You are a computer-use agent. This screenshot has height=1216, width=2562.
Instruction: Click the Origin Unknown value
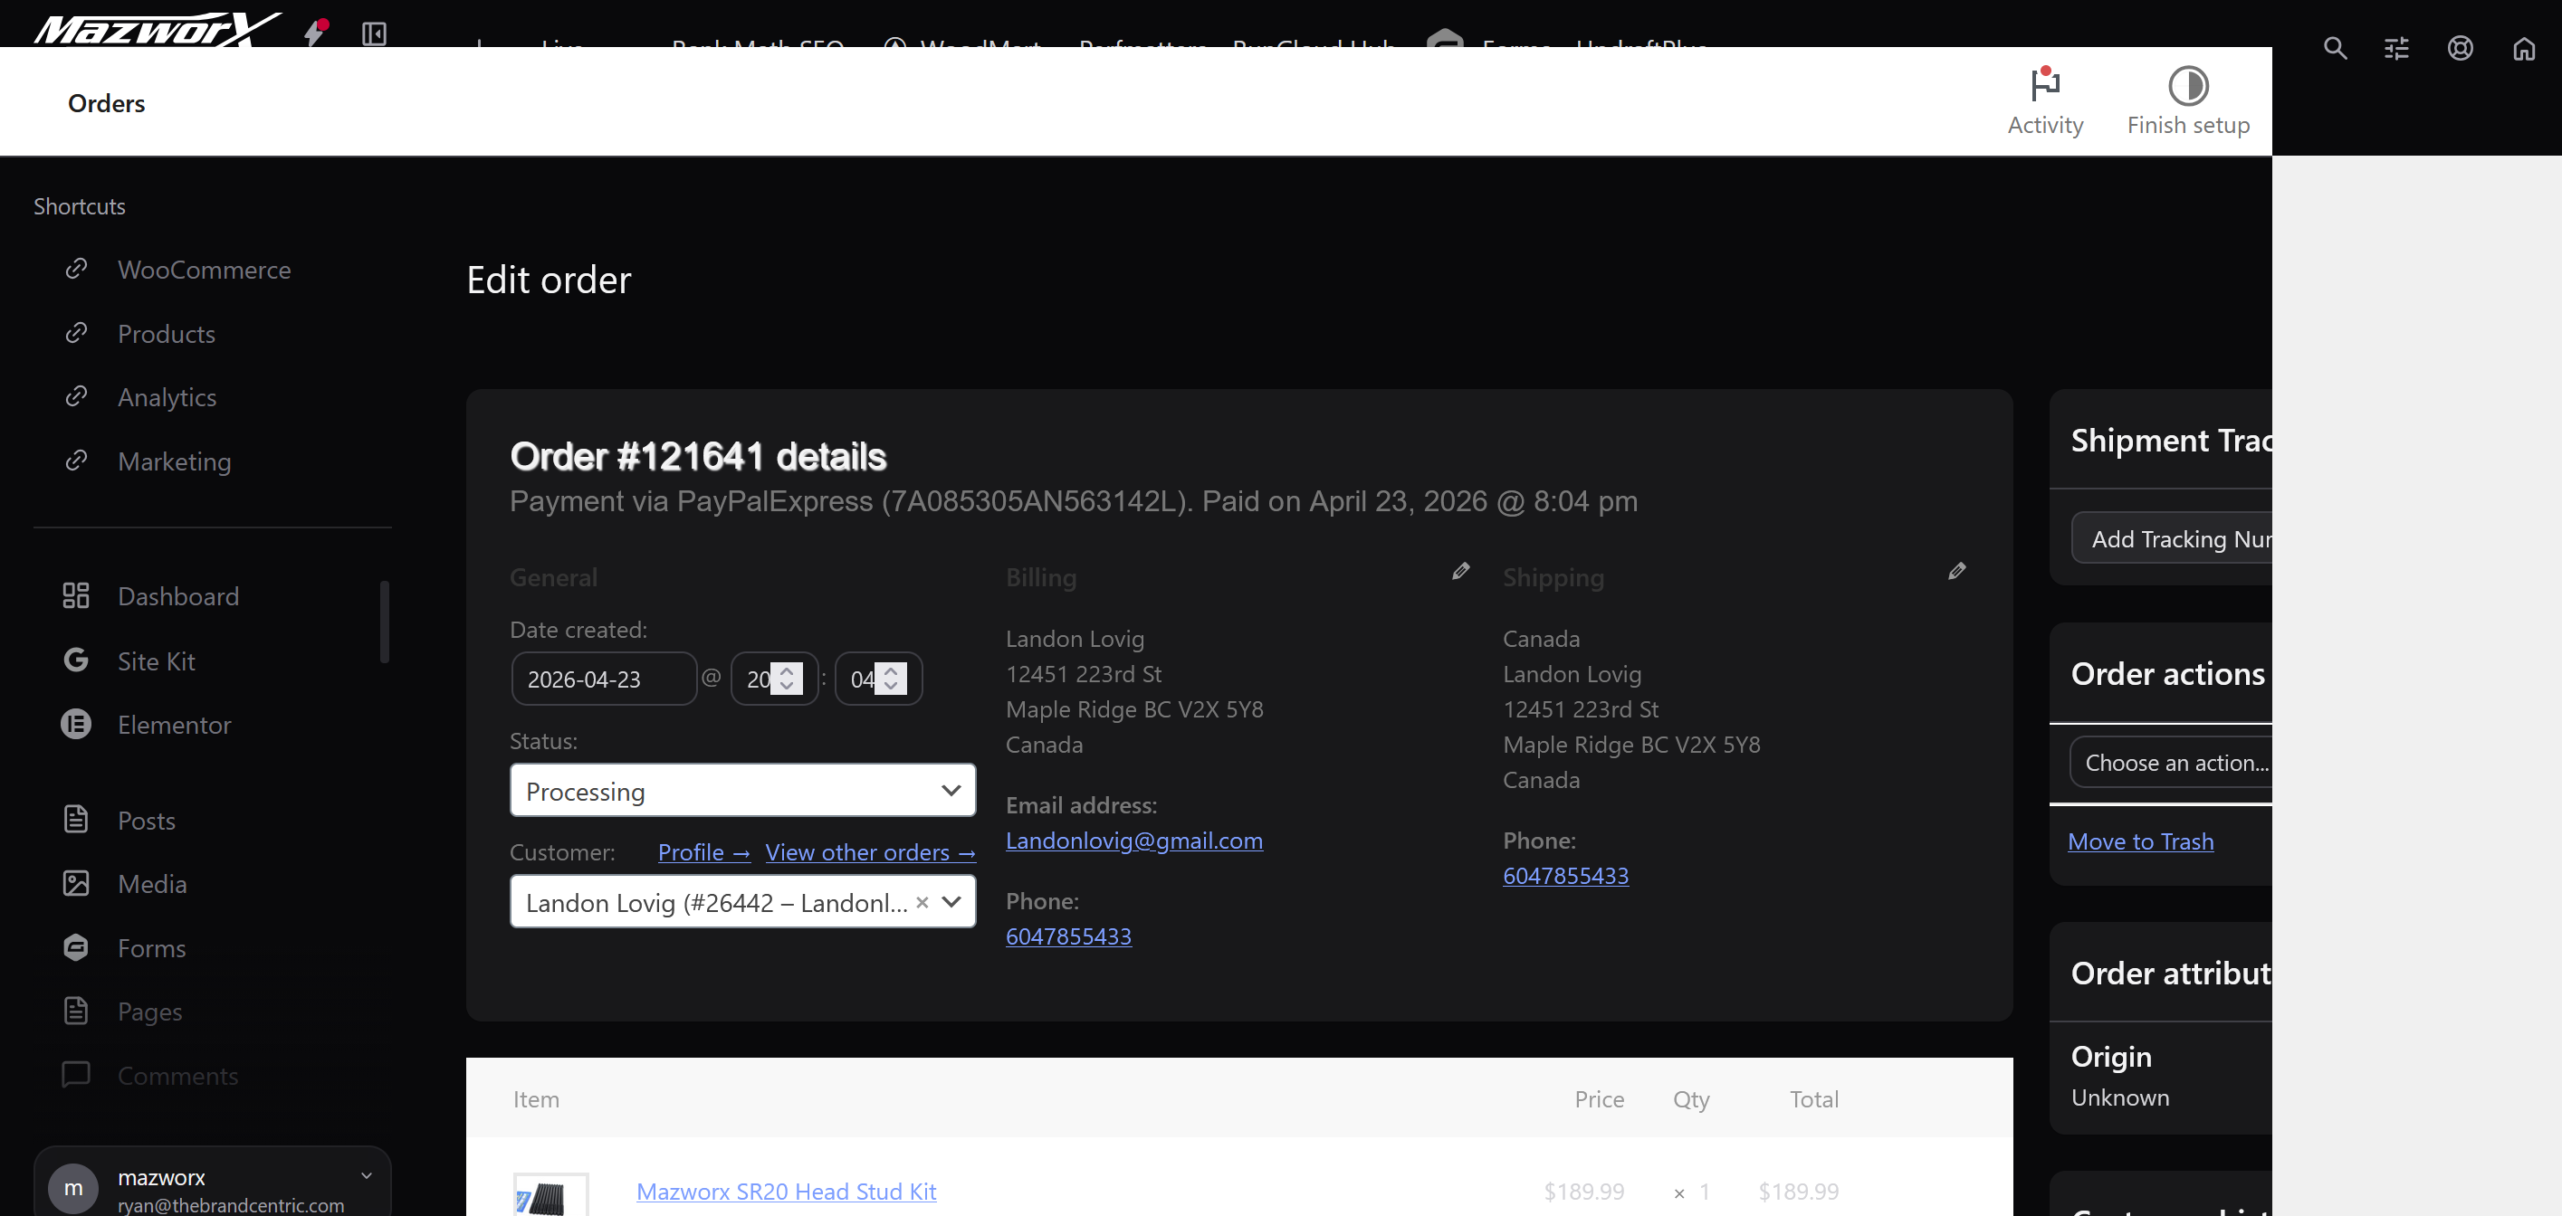pos(2120,1097)
